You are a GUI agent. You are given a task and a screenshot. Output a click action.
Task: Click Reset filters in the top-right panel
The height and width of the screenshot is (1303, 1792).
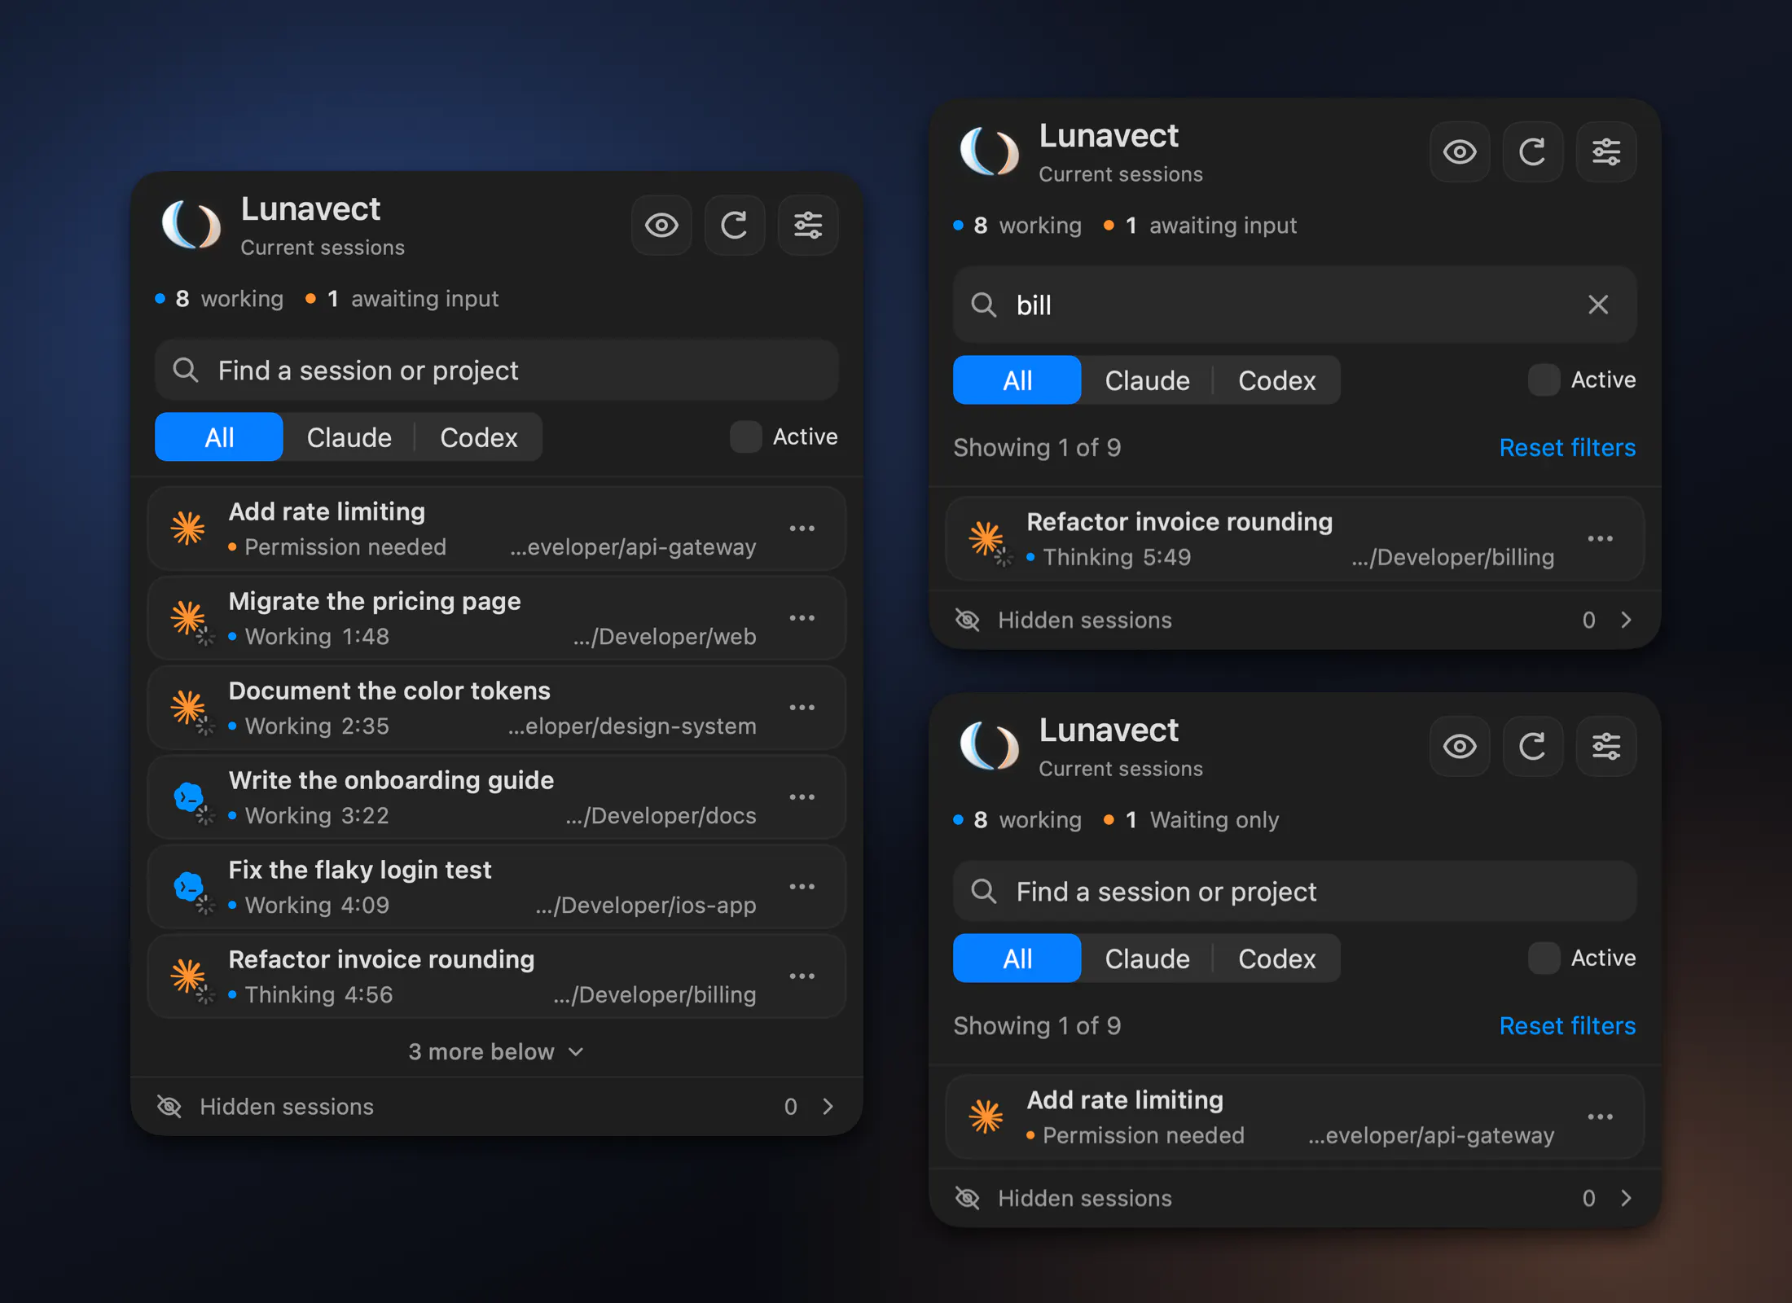coord(1567,448)
